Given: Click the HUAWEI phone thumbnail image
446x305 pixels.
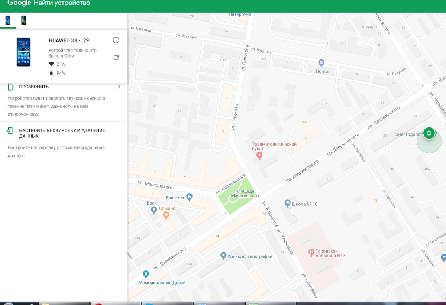Looking at the screenshot, I should click(23, 52).
